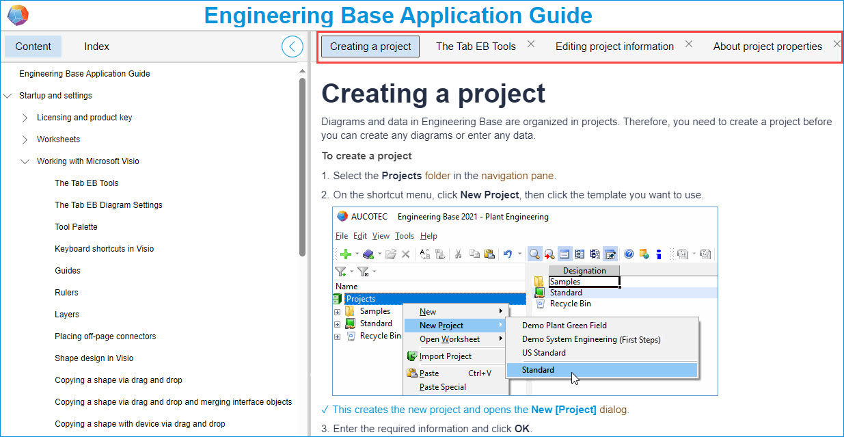Collapse the navigation pane with the arrow button
The image size is (844, 437).
tap(292, 47)
